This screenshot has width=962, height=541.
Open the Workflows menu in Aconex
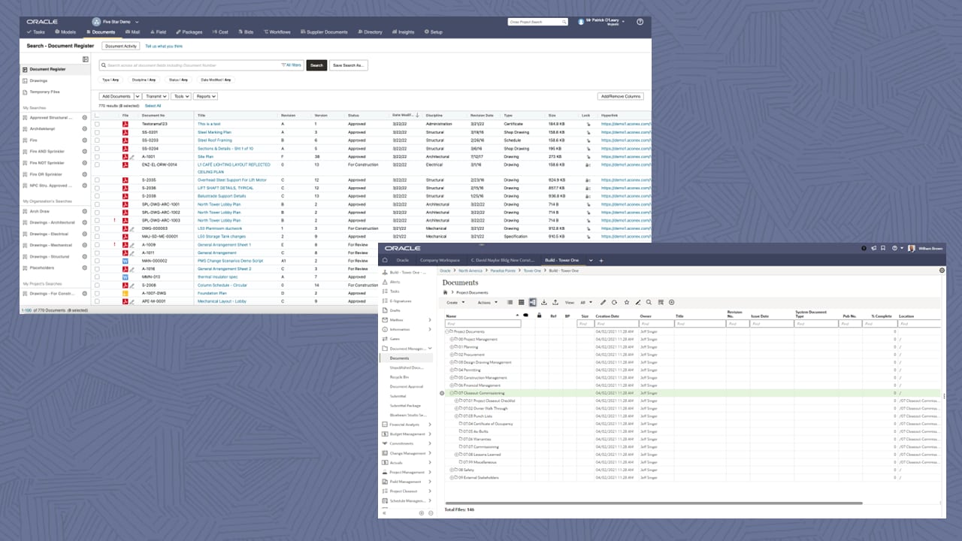point(277,32)
